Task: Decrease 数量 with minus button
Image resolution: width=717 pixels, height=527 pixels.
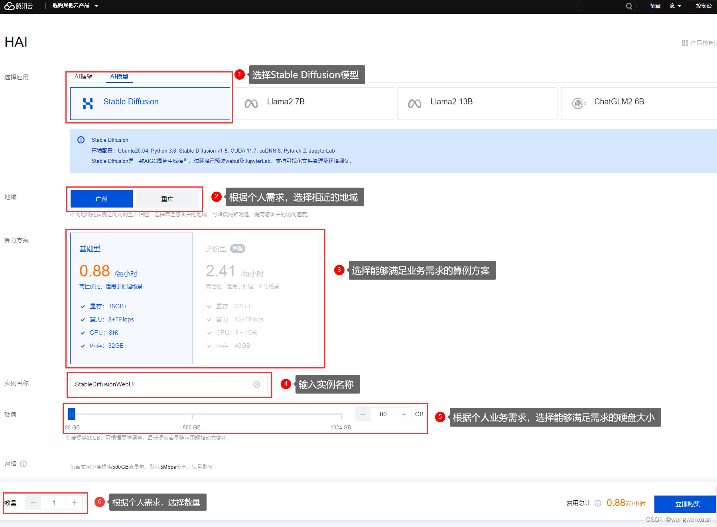Action: [33, 503]
